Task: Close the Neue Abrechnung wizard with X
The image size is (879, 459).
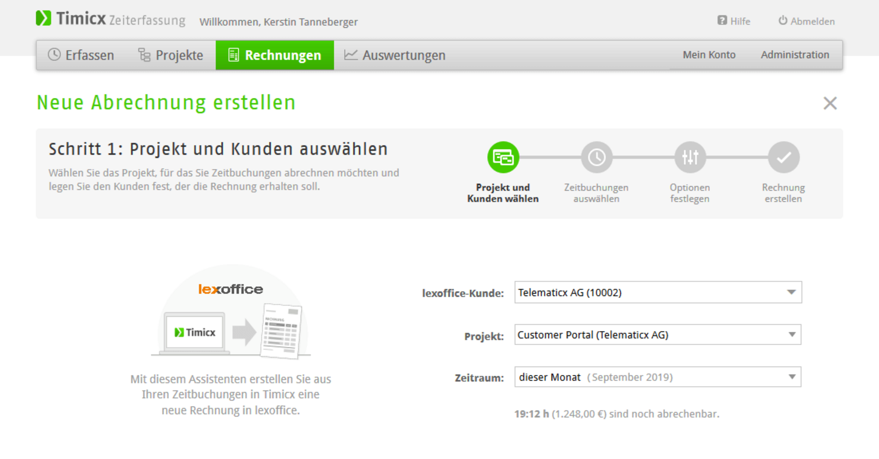Action: [x=830, y=103]
